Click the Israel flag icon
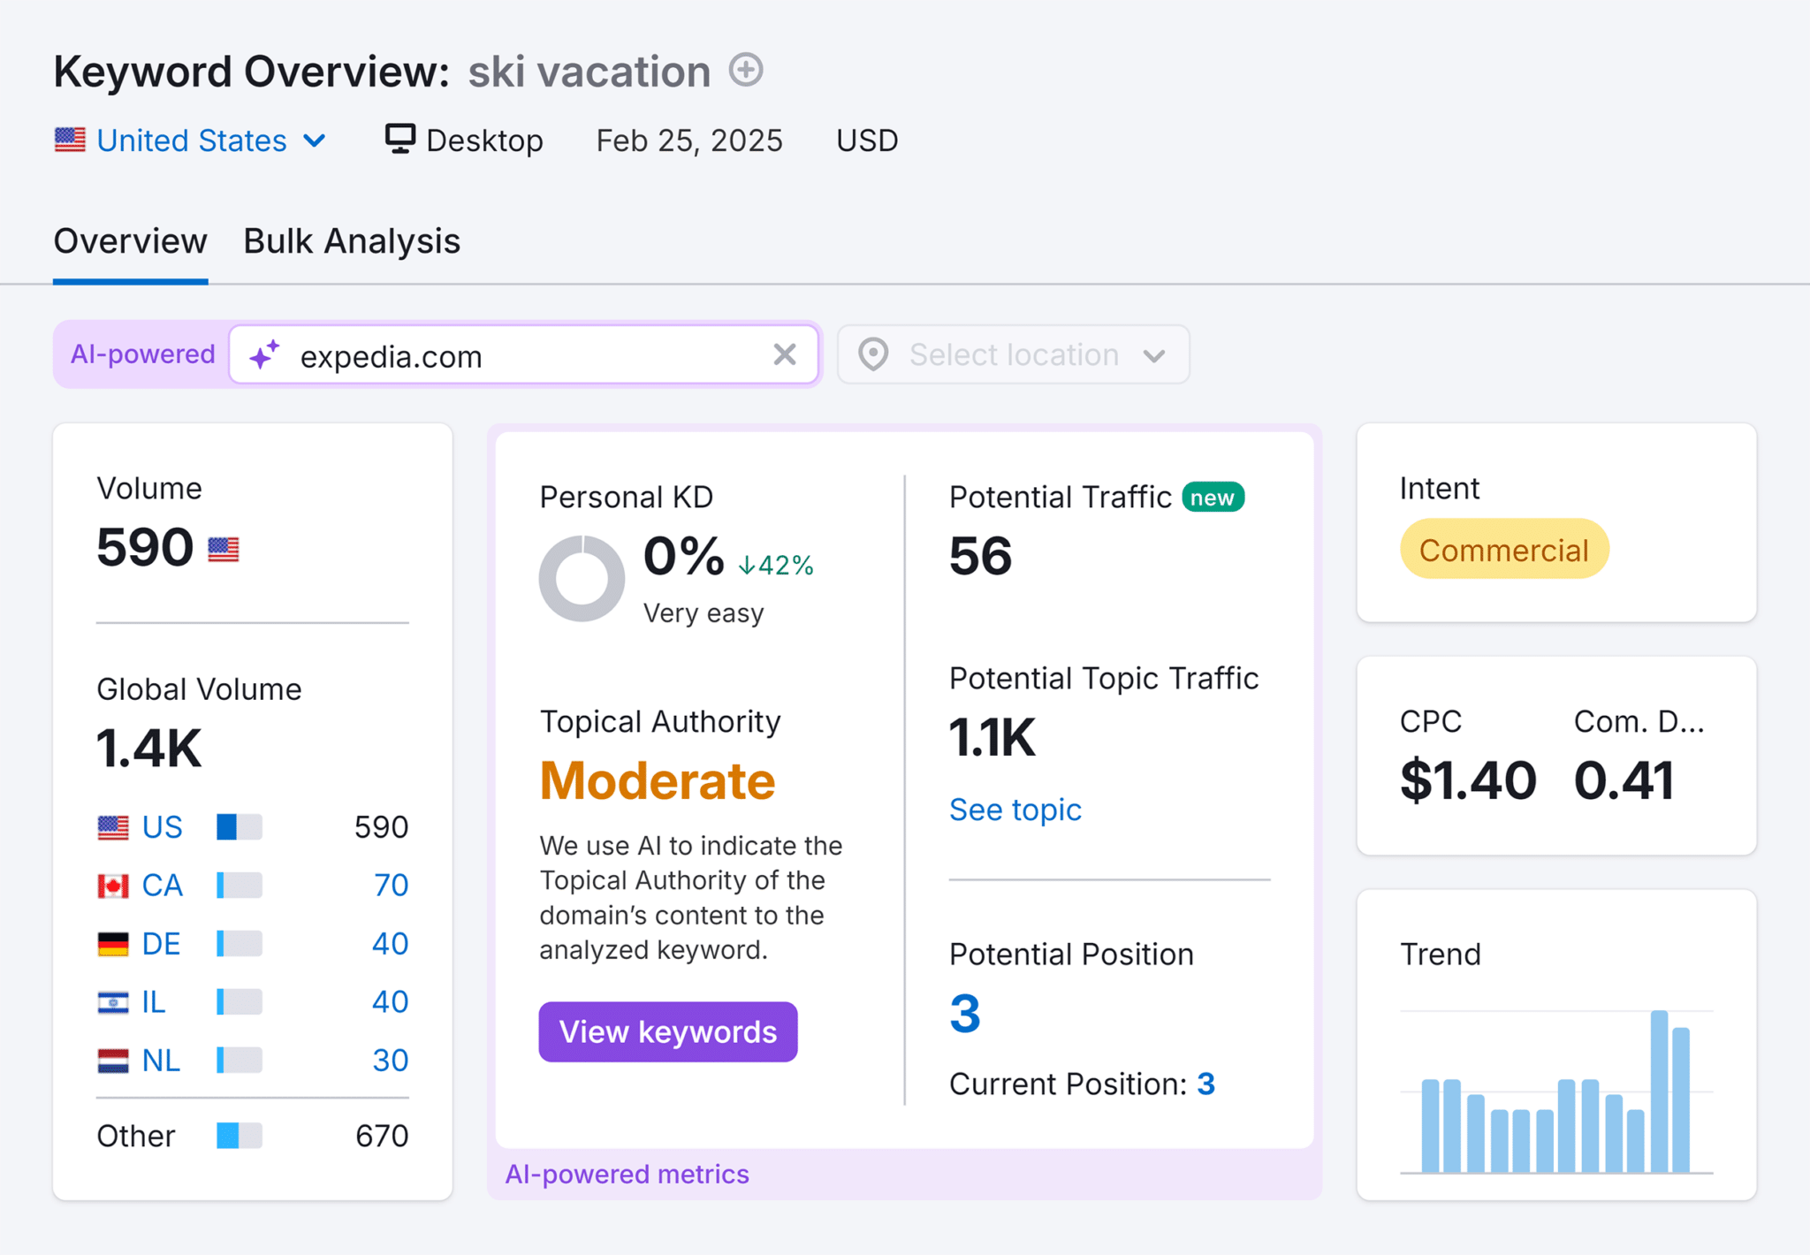This screenshot has height=1255, width=1810. coord(113,1002)
